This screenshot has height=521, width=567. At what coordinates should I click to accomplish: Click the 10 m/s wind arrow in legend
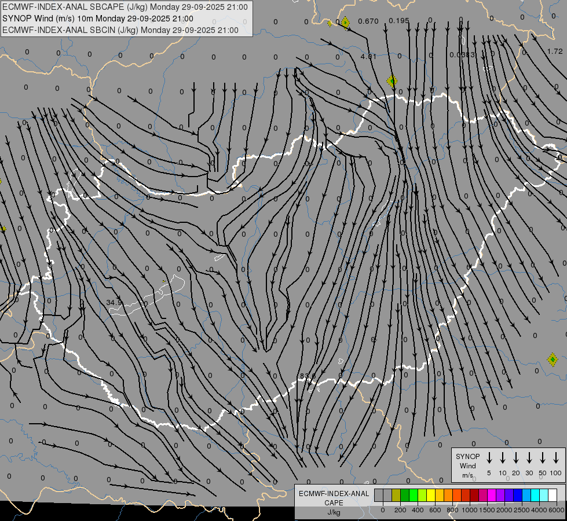coord(502,458)
